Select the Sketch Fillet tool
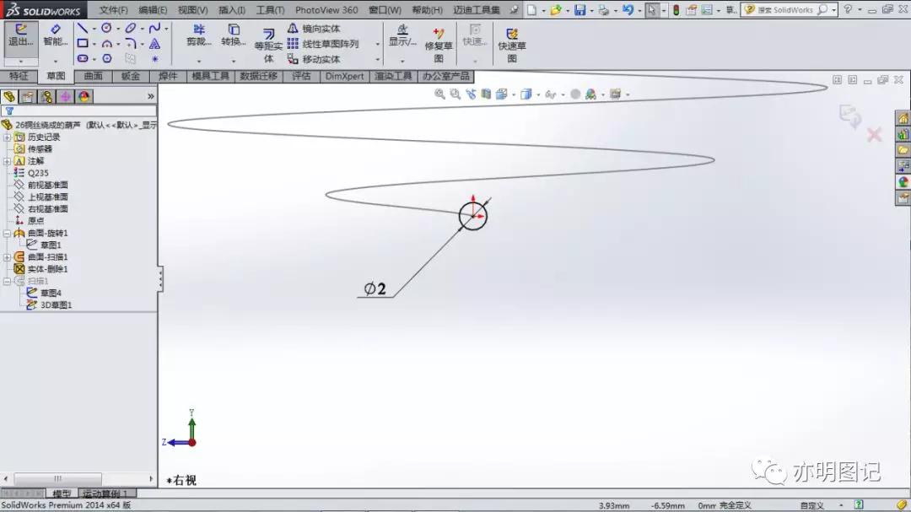Screen dimensions: 911x512 point(130,44)
